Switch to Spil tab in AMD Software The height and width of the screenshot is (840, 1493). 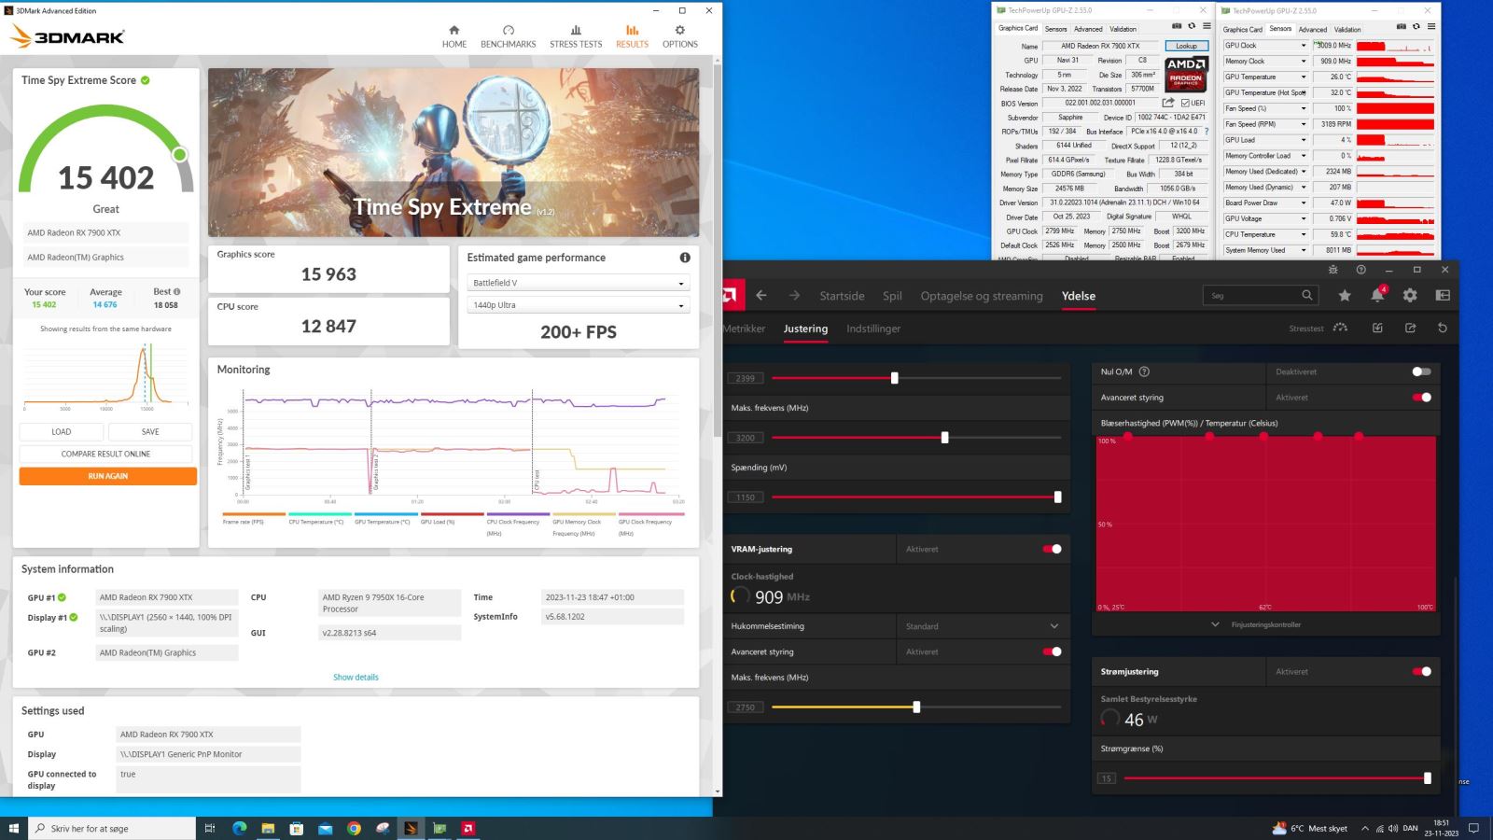tap(892, 296)
